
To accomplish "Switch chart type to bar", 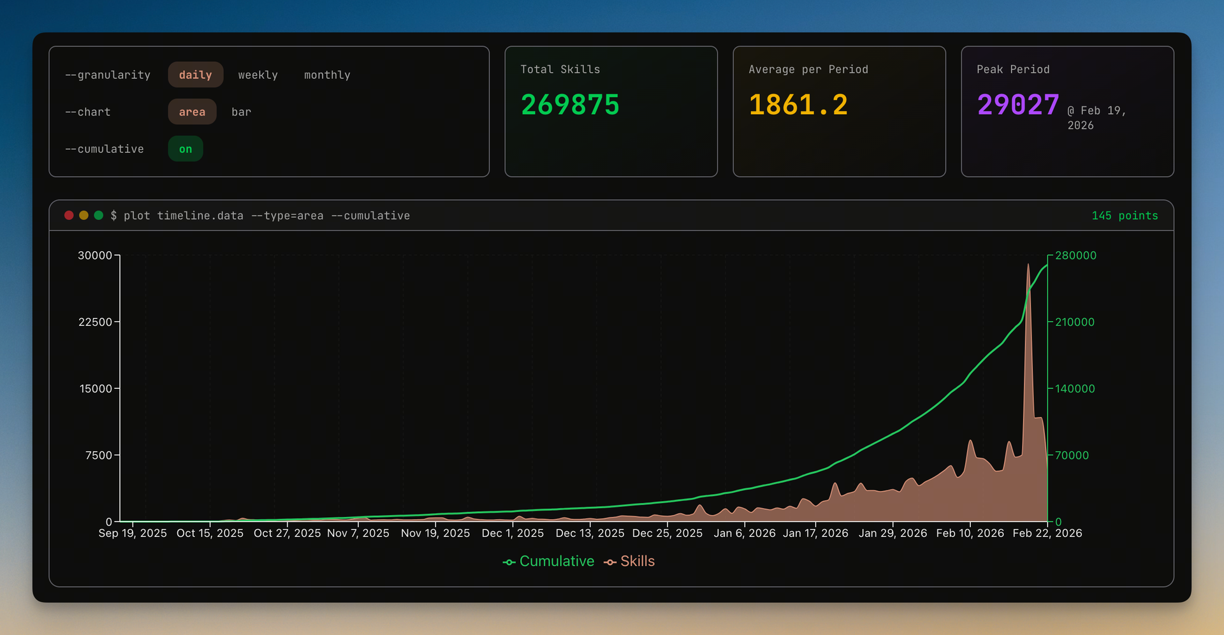I will point(241,112).
